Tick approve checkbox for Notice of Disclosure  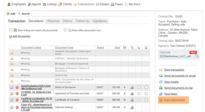point(146,87)
